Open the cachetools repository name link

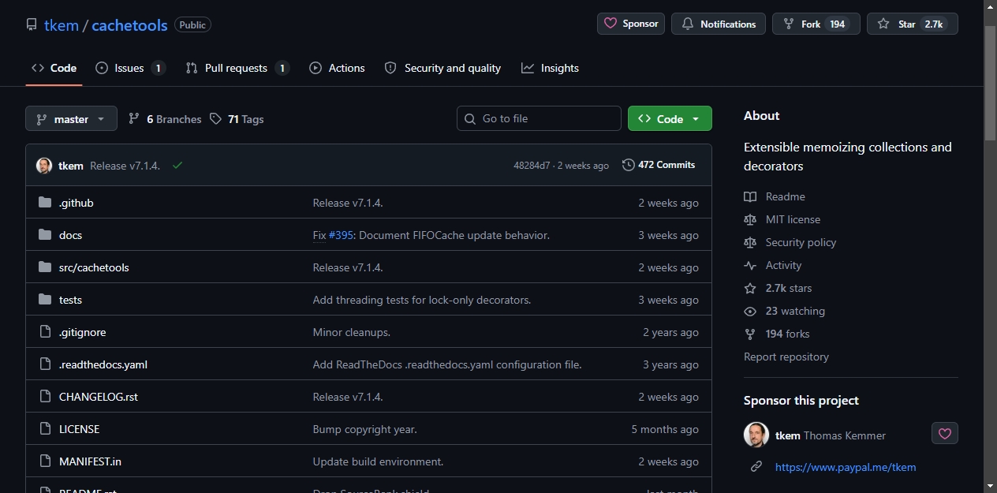[129, 25]
